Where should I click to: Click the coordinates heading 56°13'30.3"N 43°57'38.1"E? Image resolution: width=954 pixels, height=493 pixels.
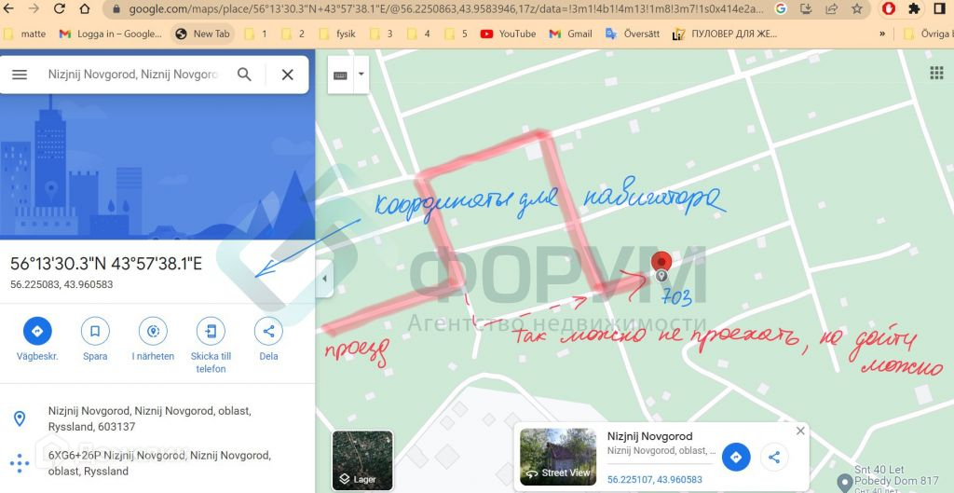[106, 264]
